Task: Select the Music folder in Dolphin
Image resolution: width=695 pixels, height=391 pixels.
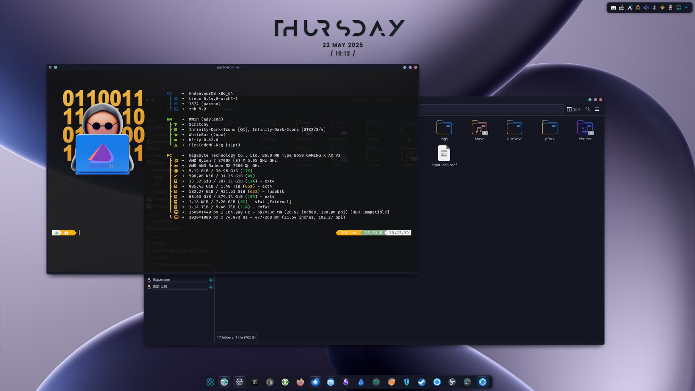Action: click(x=479, y=130)
